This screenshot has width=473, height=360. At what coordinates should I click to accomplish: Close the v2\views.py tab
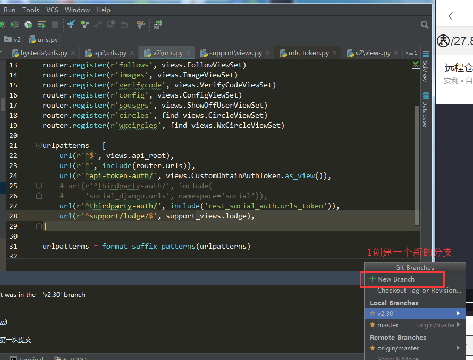pyautogui.click(x=396, y=53)
